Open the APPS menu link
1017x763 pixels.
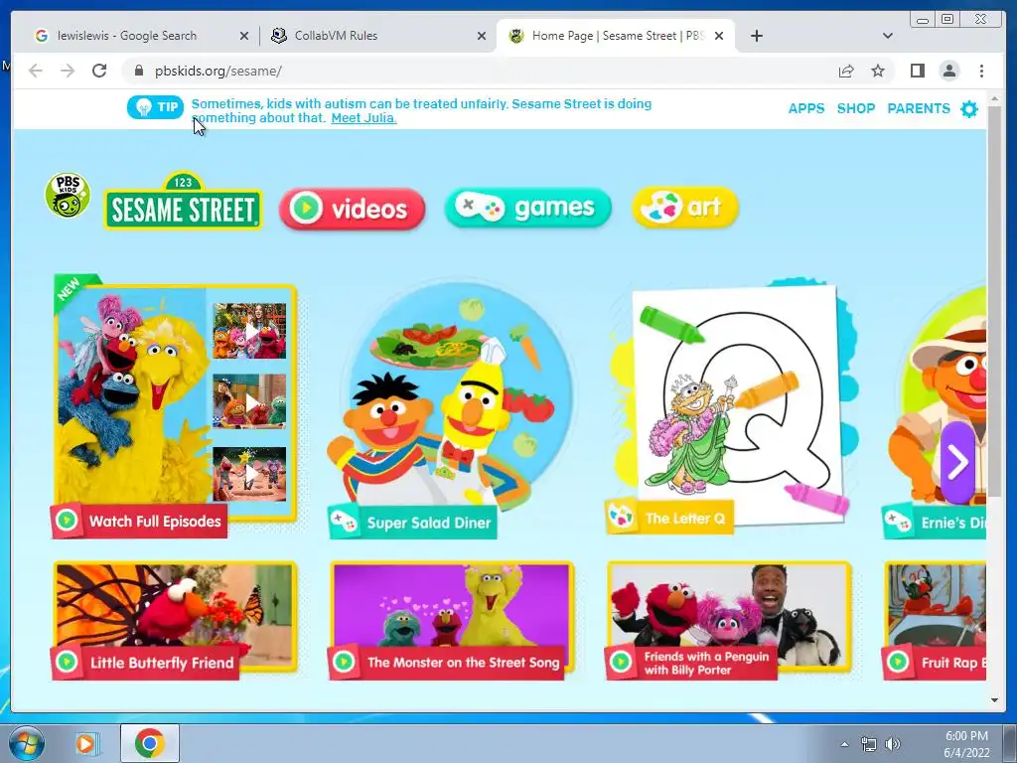coord(806,108)
